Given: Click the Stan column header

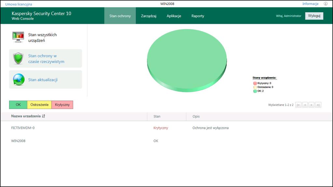Looking at the screenshot, I should point(157,116).
